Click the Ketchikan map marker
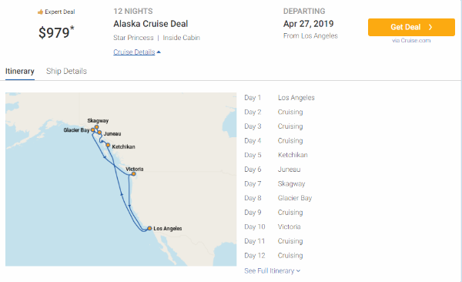 point(108,145)
